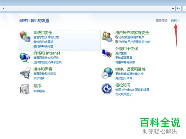Click 查看网络状态和任务 link

tap(46, 58)
